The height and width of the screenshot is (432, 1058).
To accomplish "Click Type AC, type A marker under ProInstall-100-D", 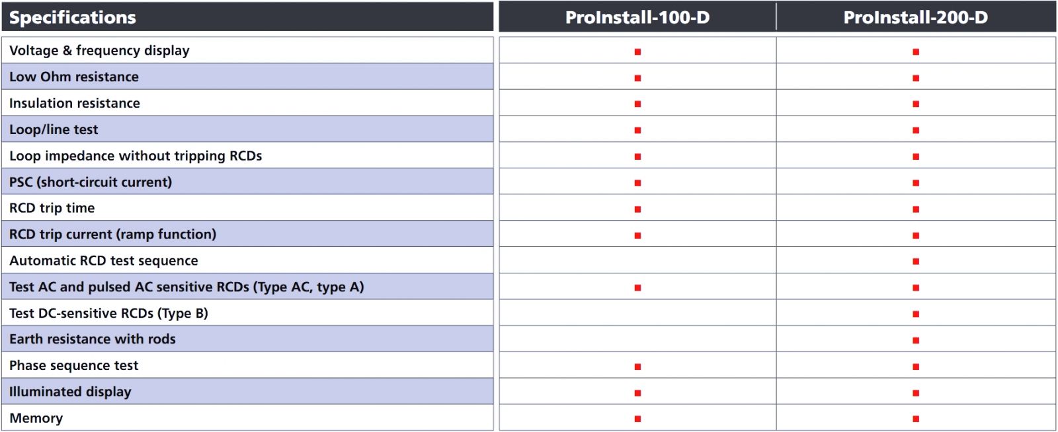I will click(x=637, y=288).
